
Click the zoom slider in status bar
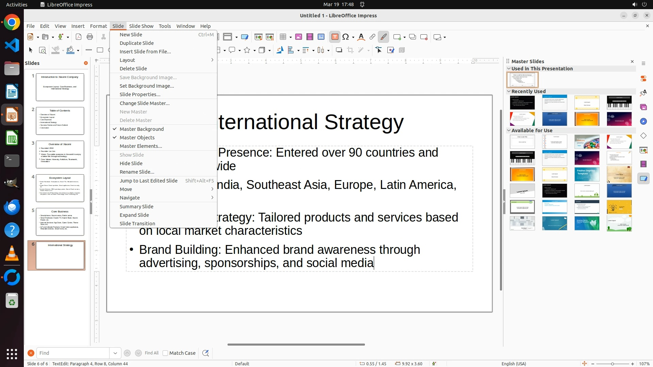point(613,364)
